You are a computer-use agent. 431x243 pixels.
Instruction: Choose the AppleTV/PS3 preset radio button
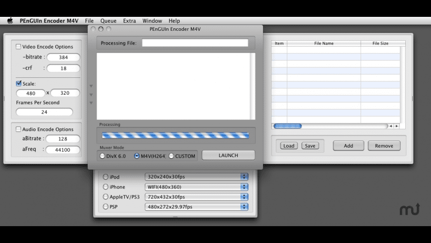(106, 197)
